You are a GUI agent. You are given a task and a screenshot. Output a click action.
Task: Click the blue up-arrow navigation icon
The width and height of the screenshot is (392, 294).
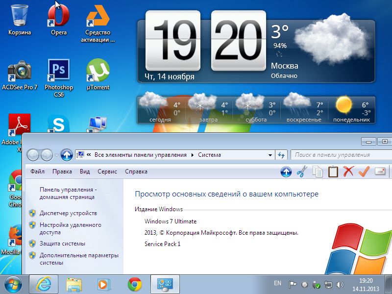(286, 171)
